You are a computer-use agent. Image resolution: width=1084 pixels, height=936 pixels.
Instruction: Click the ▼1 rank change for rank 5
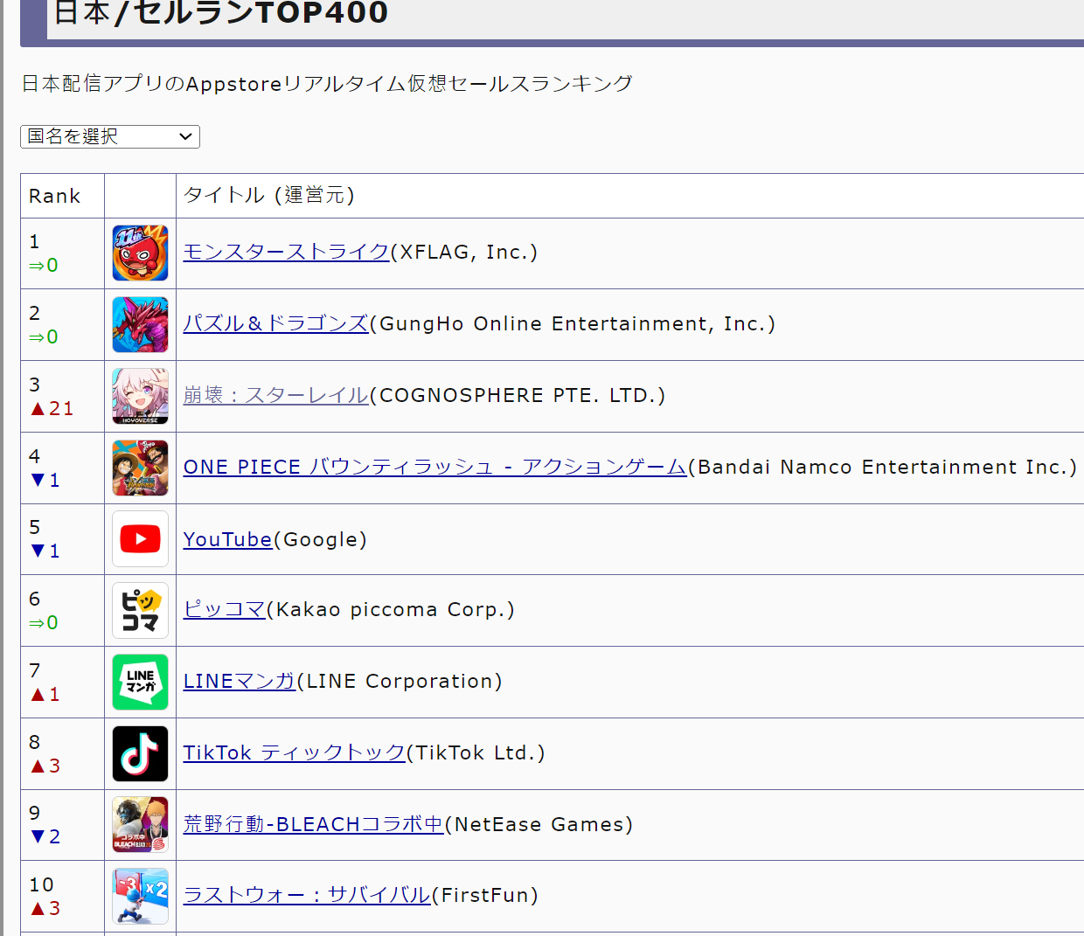click(45, 551)
